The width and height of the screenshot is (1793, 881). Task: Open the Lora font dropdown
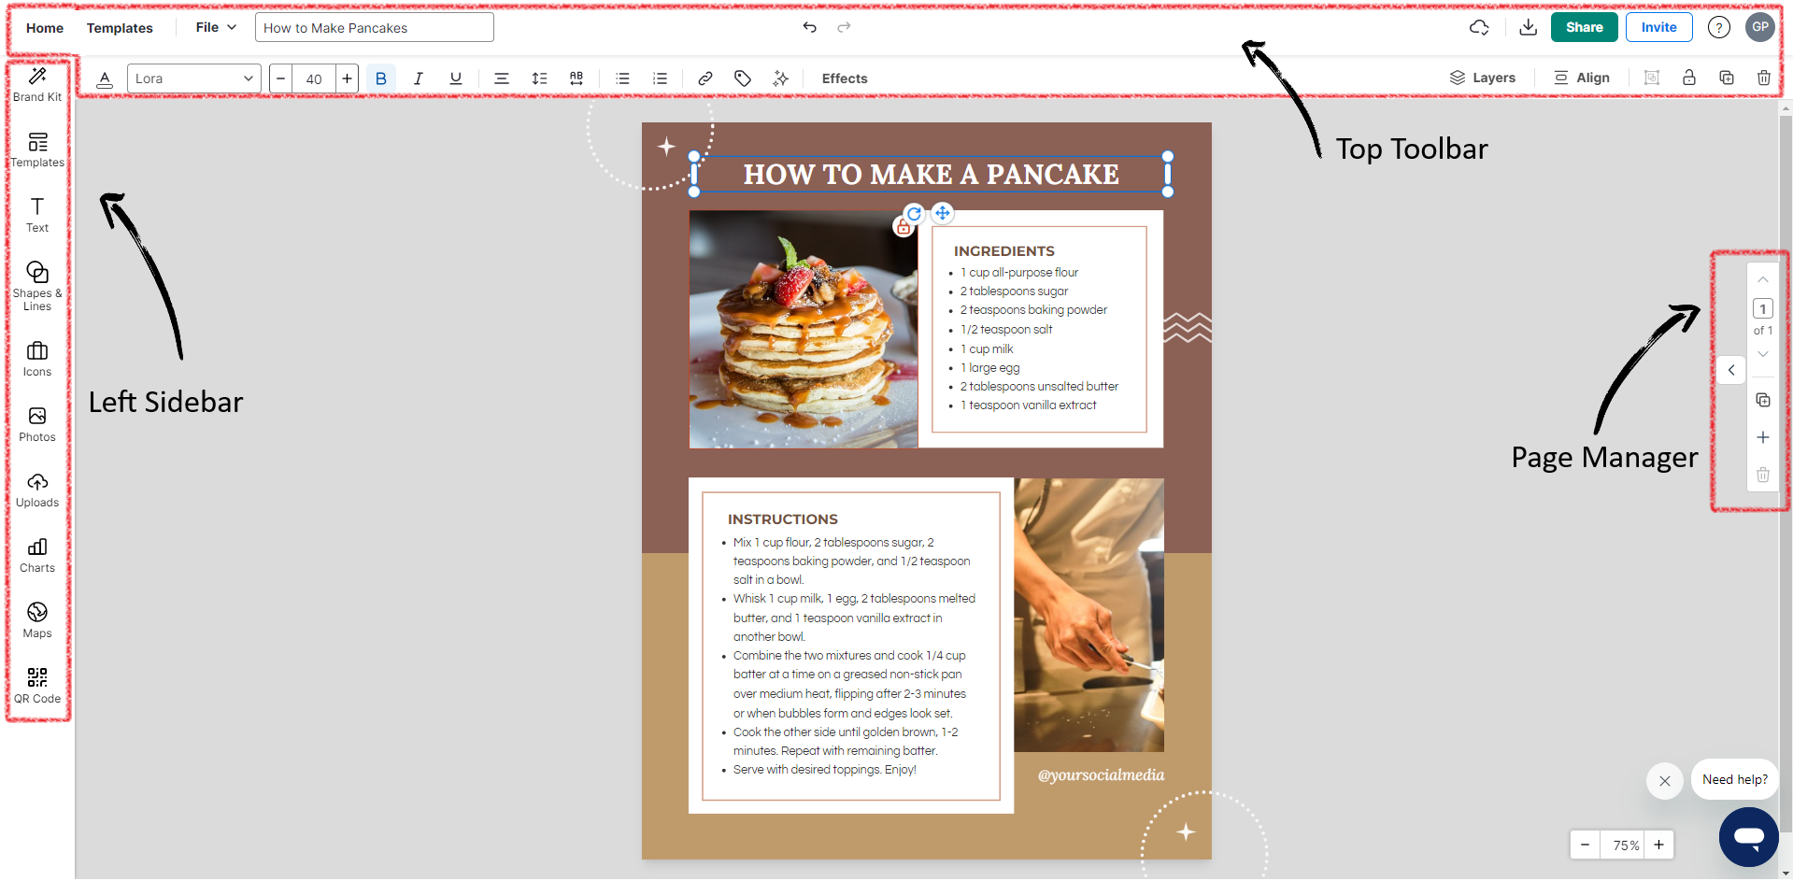193,78
